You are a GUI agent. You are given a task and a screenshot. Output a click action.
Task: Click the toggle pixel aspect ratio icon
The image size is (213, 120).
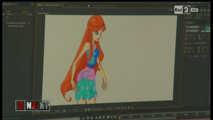(x=116, y=108)
